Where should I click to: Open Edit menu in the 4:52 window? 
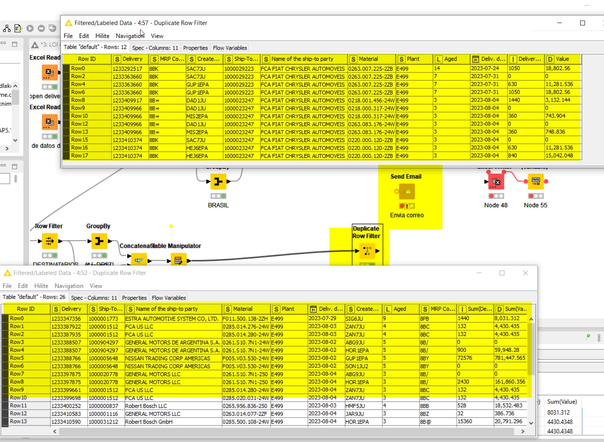[23, 286]
